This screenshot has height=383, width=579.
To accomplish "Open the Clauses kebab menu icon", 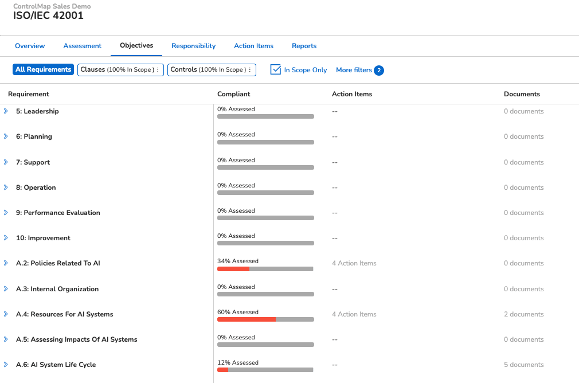I will click(158, 70).
